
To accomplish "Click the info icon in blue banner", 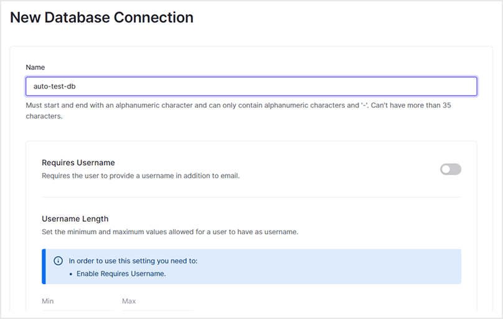I will tap(59, 261).
